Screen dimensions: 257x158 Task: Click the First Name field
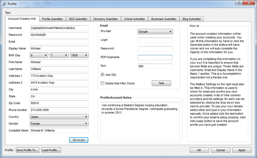[59, 62]
